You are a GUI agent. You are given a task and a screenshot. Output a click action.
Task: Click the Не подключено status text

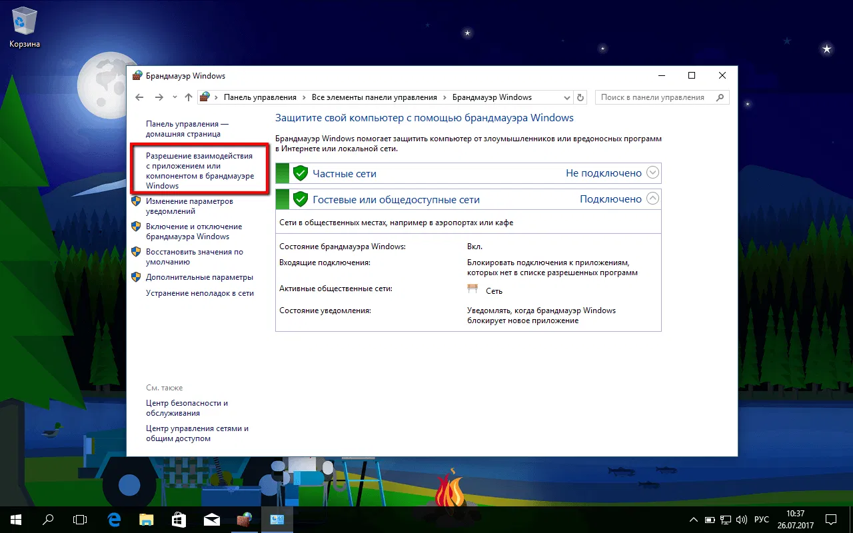pos(604,173)
